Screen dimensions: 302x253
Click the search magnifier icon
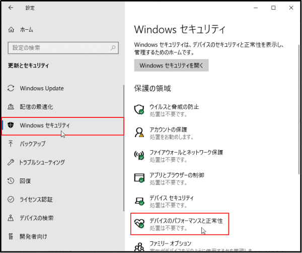point(113,48)
